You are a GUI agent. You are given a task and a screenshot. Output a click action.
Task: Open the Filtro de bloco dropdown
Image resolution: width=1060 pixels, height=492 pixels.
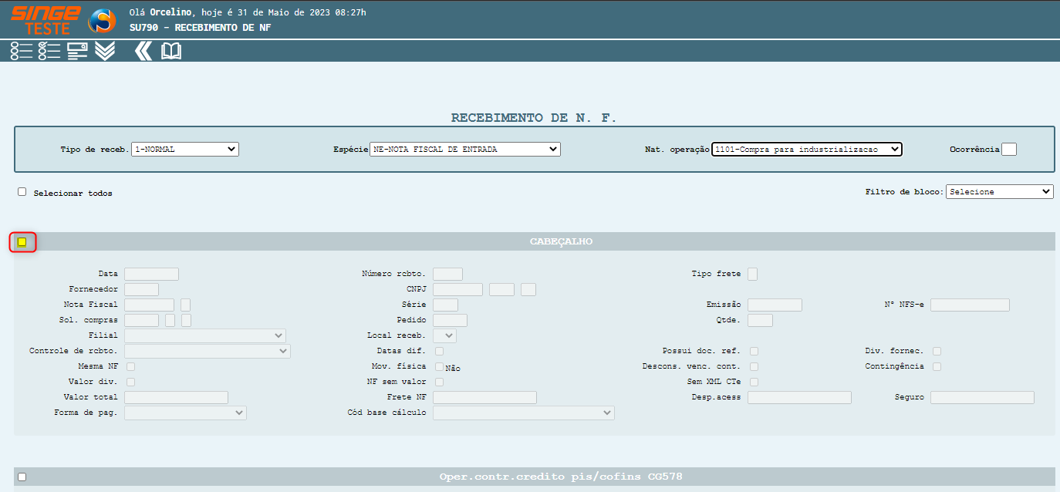[x=1000, y=191]
